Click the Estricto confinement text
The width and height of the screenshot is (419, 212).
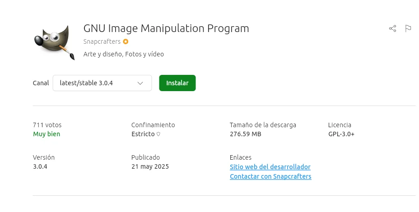click(143, 134)
